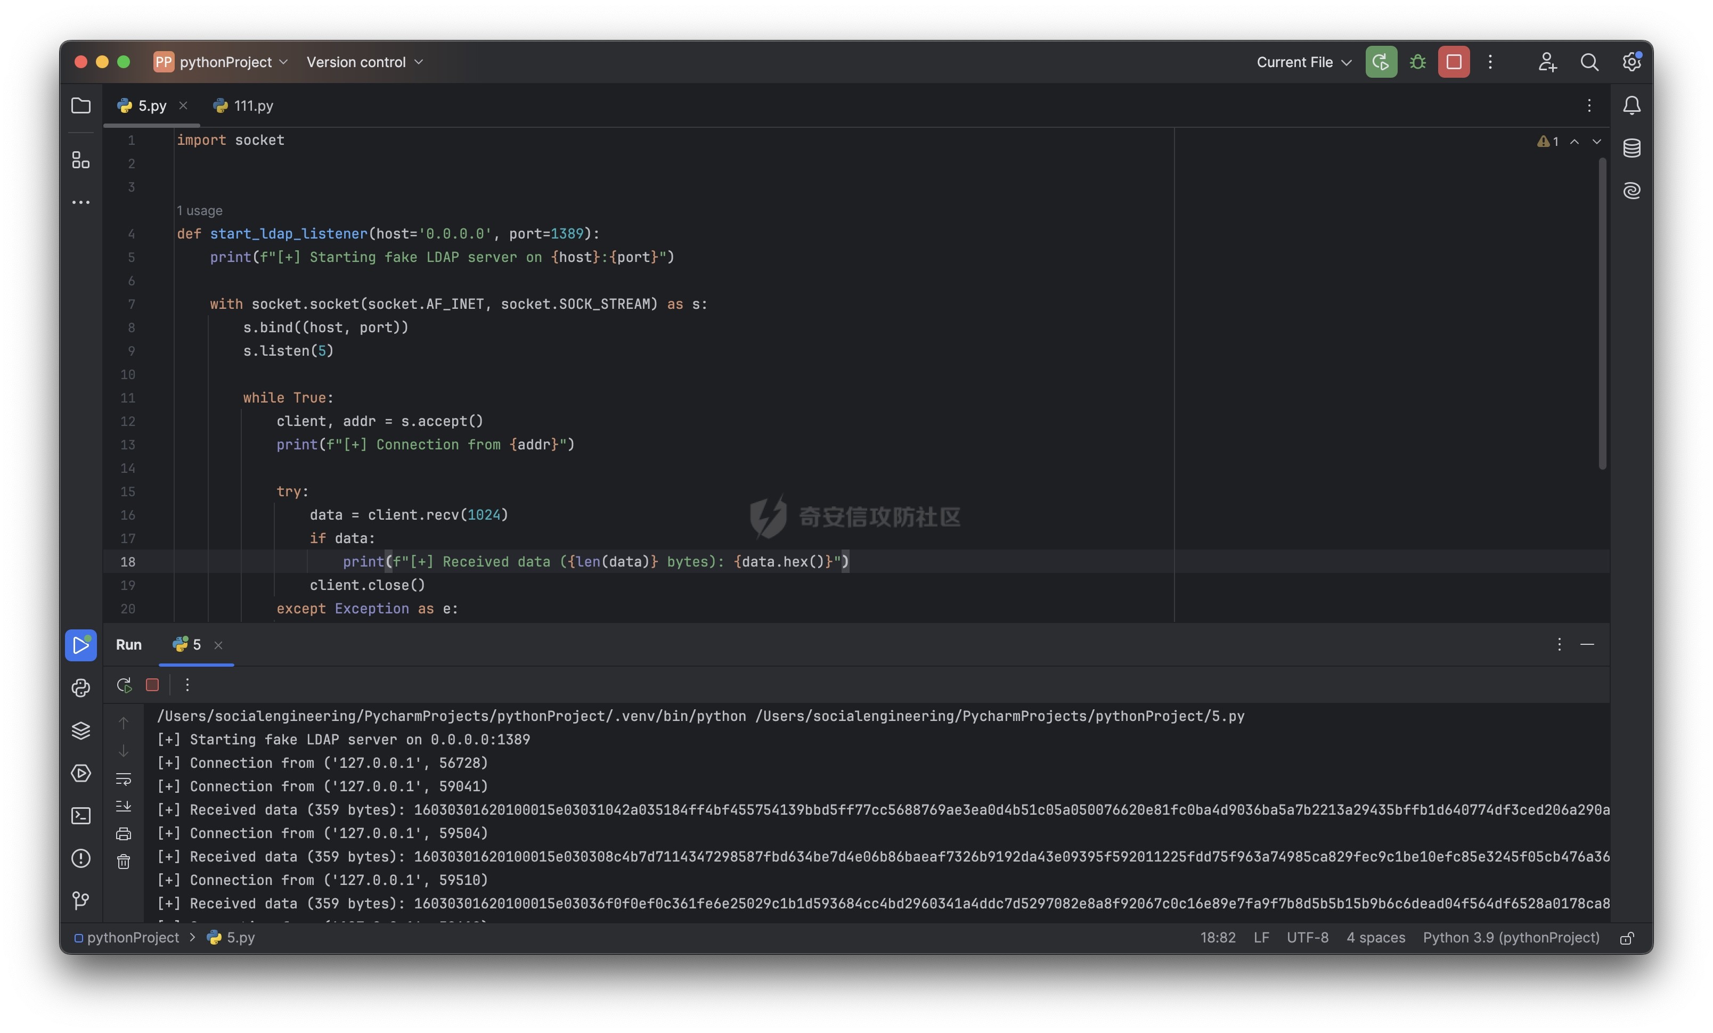Stop '5' with the Run panel stop button
The image size is (1713, 1033).
(x=152, y=685)
